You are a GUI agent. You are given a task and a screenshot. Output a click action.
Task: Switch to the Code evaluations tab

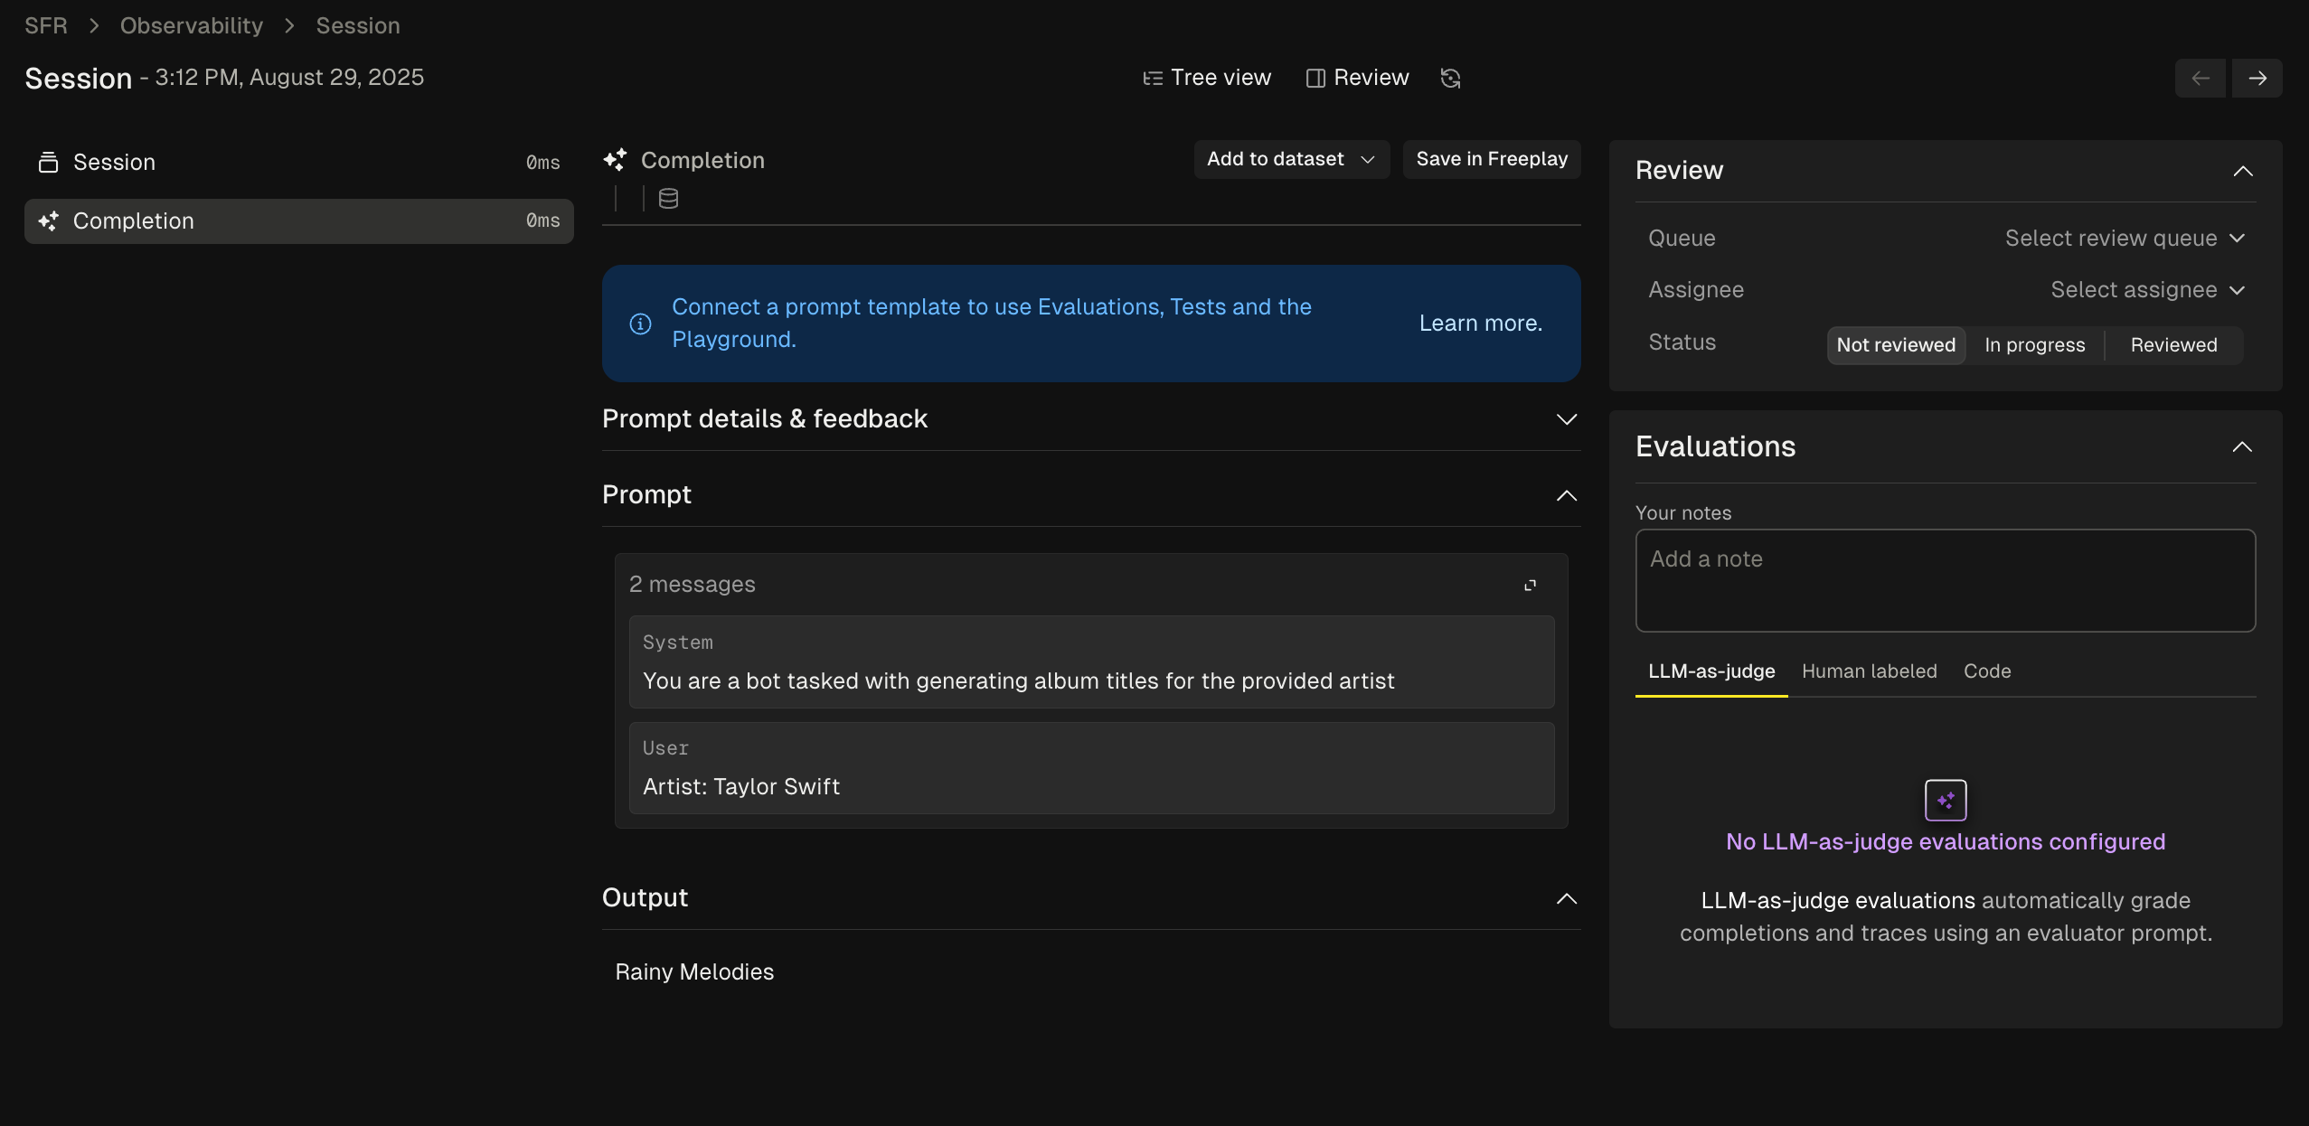click(1986, 671)
